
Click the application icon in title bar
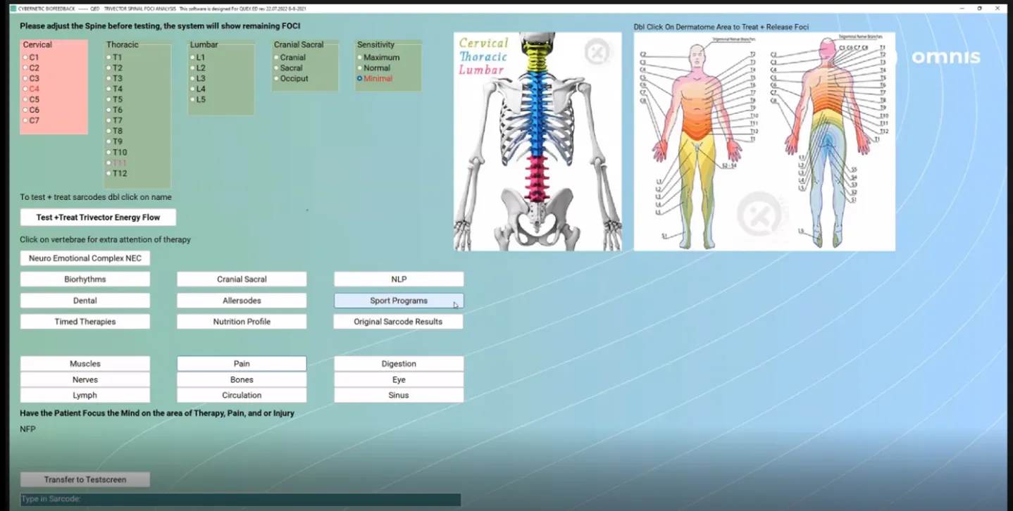13,8
